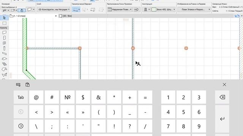Tap the forward slash key
The height and width of the screenshot is (136, 243).
145,126
